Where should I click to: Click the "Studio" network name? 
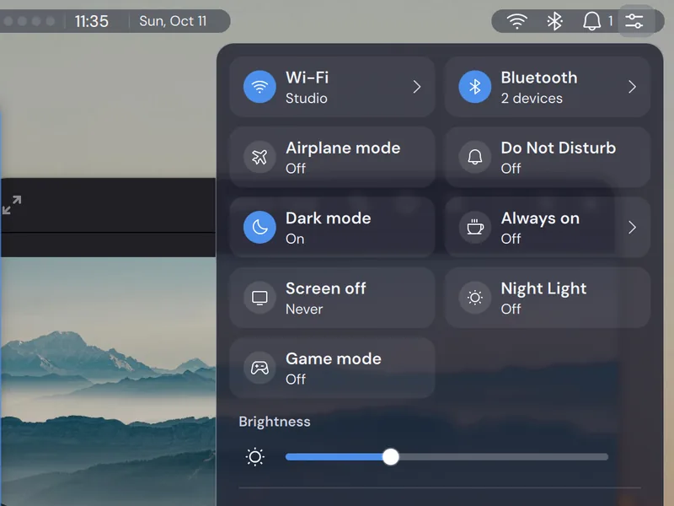[307, 98]
